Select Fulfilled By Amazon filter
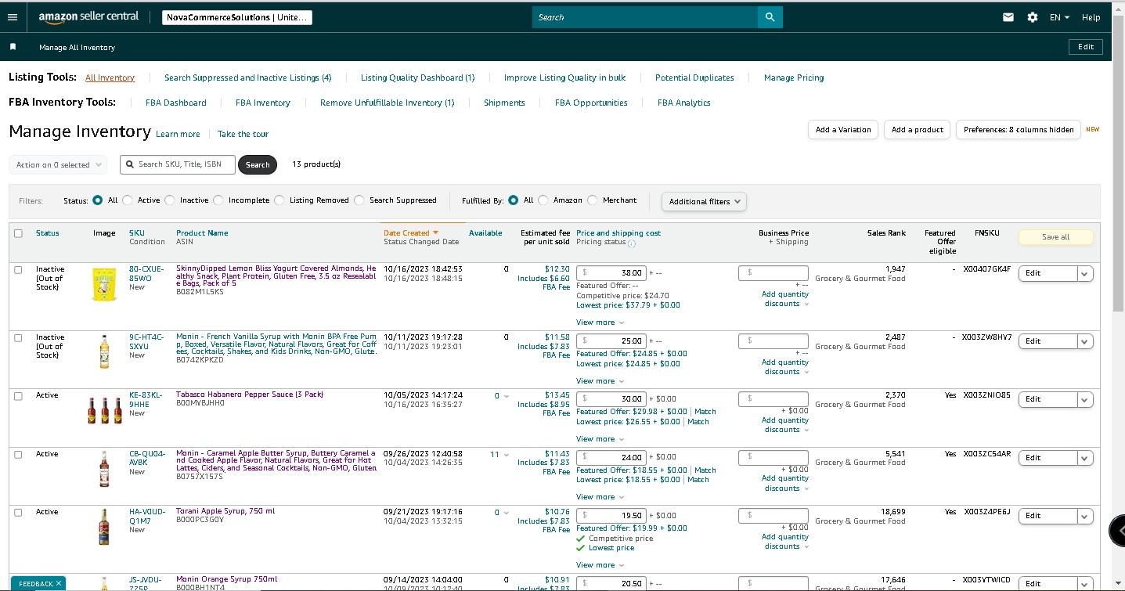 click(x=543, y=200)
